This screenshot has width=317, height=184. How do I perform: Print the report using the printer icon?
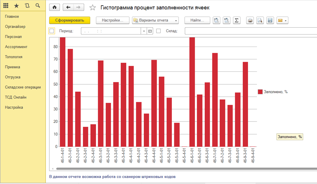pos(250,21)
